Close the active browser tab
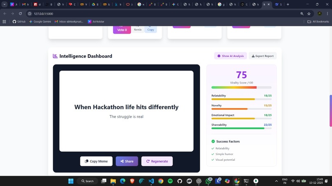The height and width of the screenshot is (186, 332). pyautogui.click(x=269, y=4)
